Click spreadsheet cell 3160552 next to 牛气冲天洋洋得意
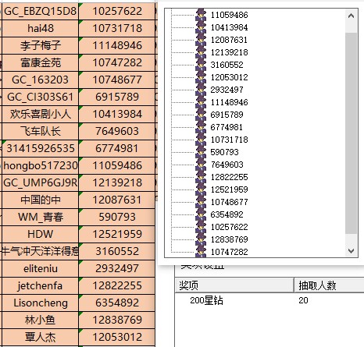This screenshot has width=364, height=347. (x=117, y=251)
